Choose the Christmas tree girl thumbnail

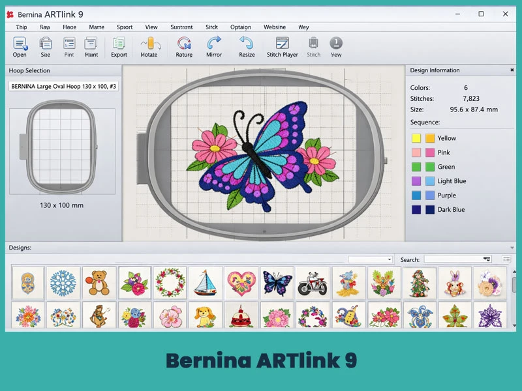[x=419, y=283]
